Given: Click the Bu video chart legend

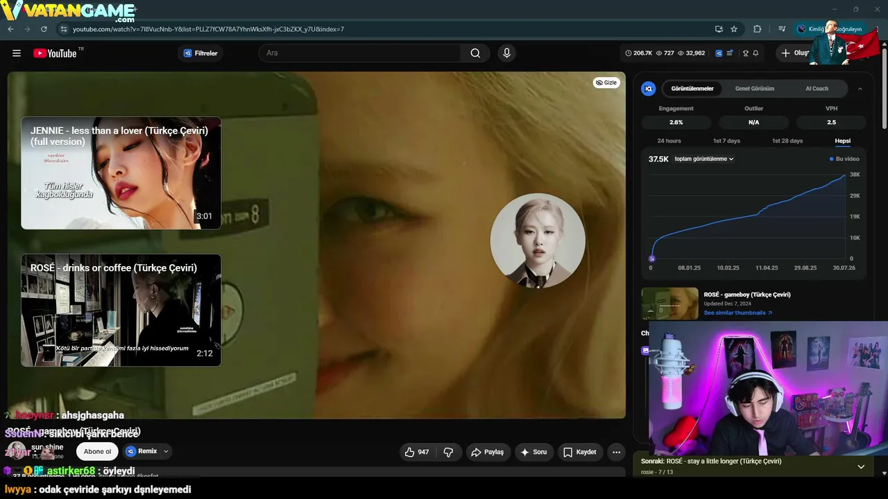Looking at the screenshot, I should click(x=844, y=159).
